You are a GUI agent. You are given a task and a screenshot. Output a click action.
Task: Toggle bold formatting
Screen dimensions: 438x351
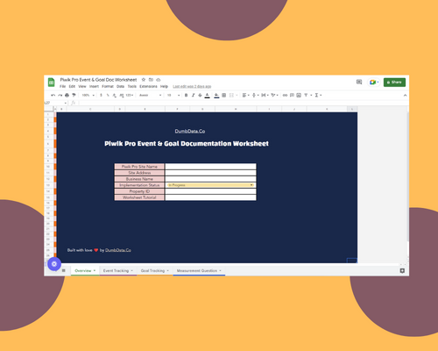coord(186,95)
